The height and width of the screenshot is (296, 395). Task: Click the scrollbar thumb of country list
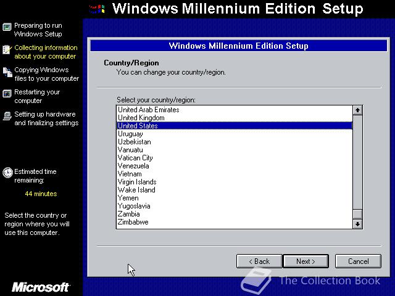tap(357, 214)
